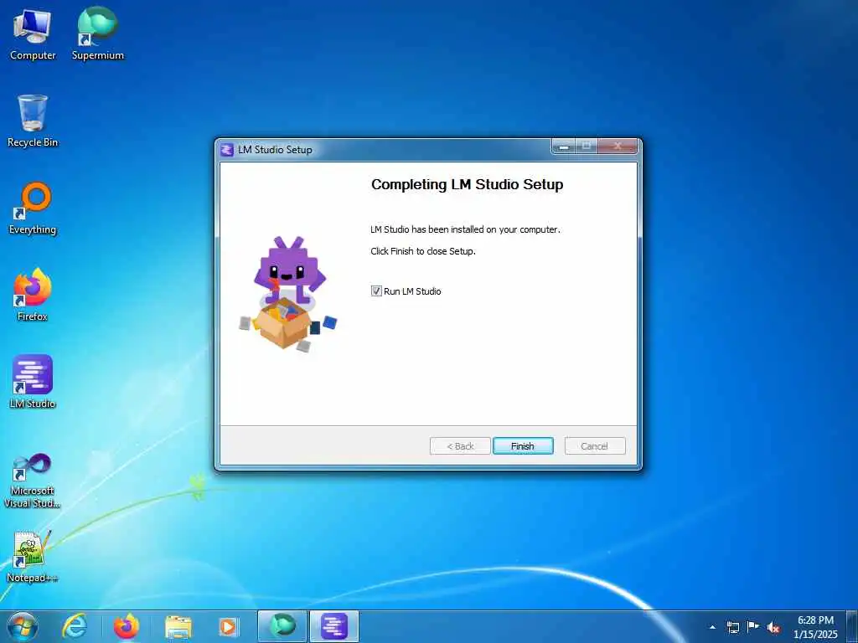Click the Cancel button in Setup

595,446
